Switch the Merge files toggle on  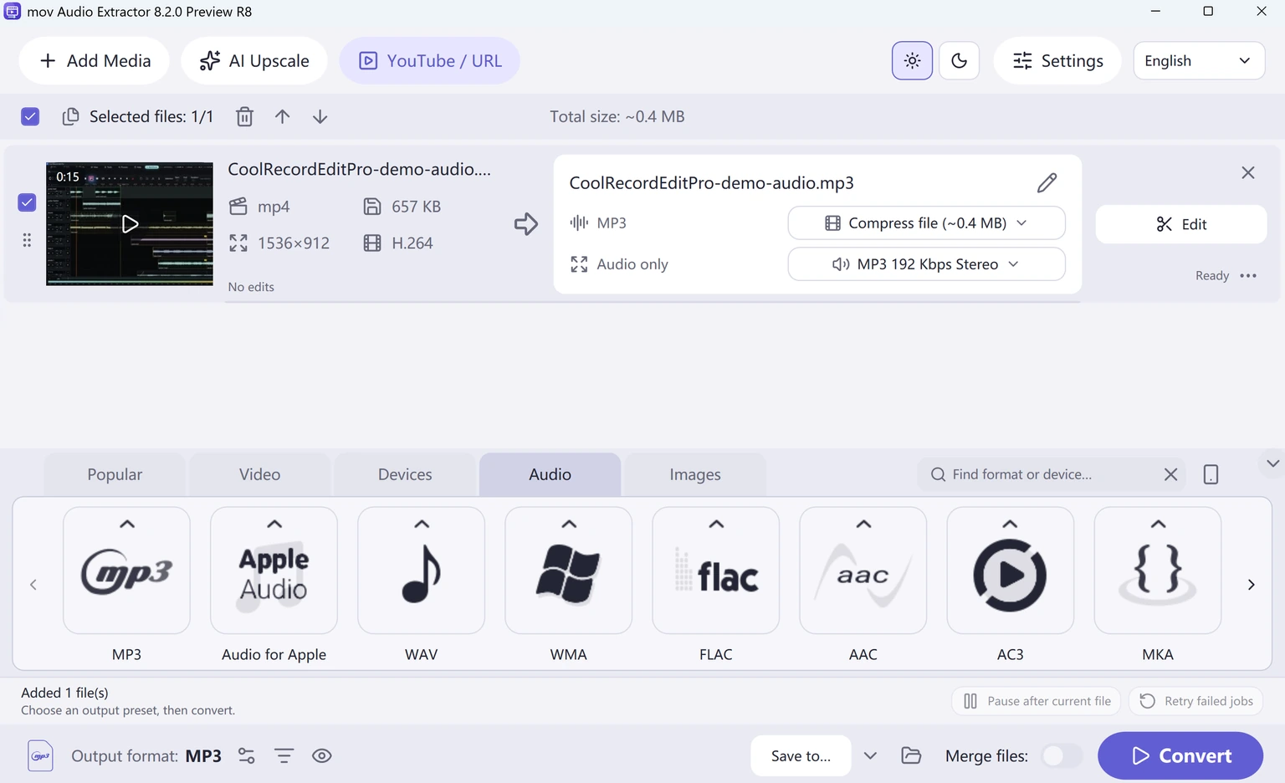1062,755
